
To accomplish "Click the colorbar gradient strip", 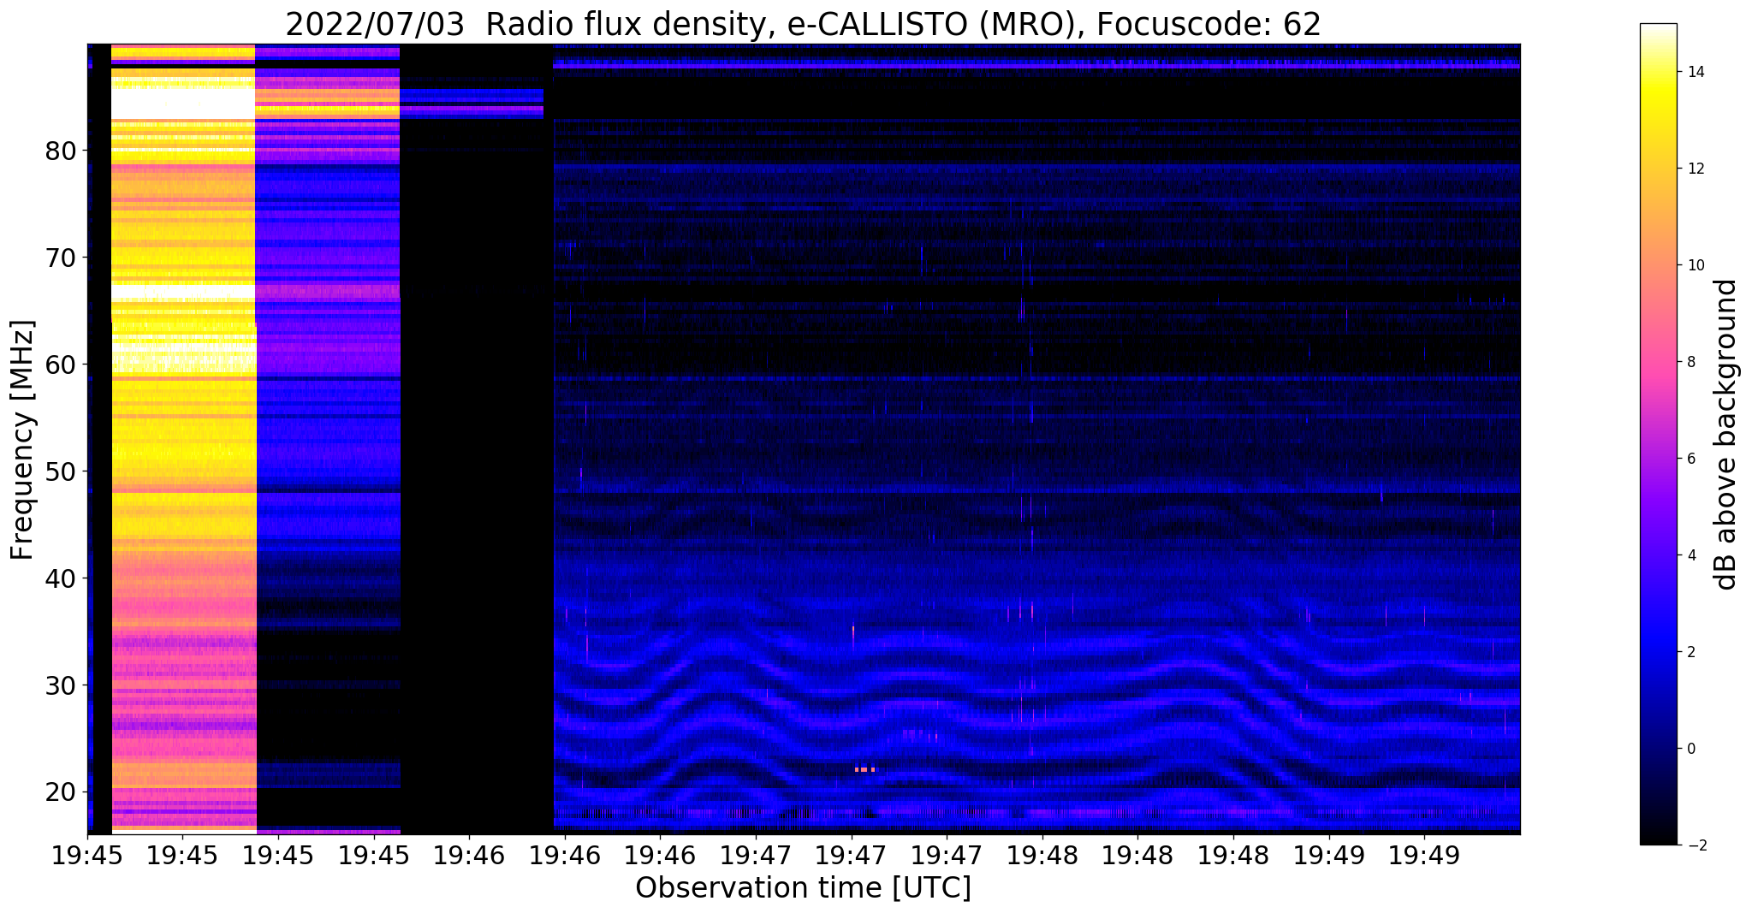I will (x=1658, y=435).
